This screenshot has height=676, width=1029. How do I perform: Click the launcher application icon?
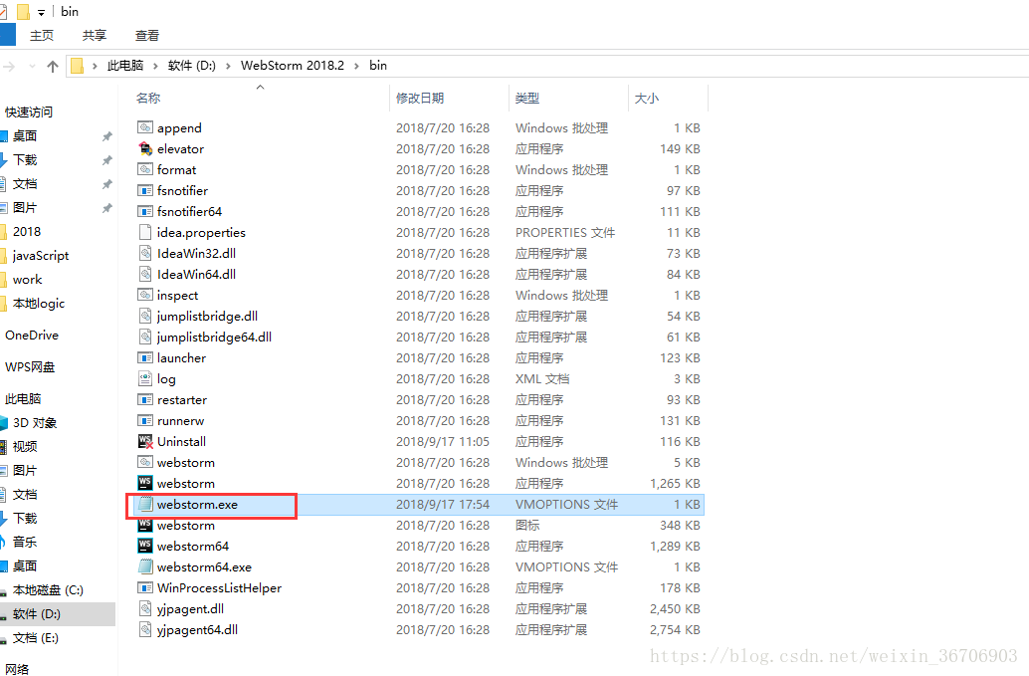coord(145,357)
